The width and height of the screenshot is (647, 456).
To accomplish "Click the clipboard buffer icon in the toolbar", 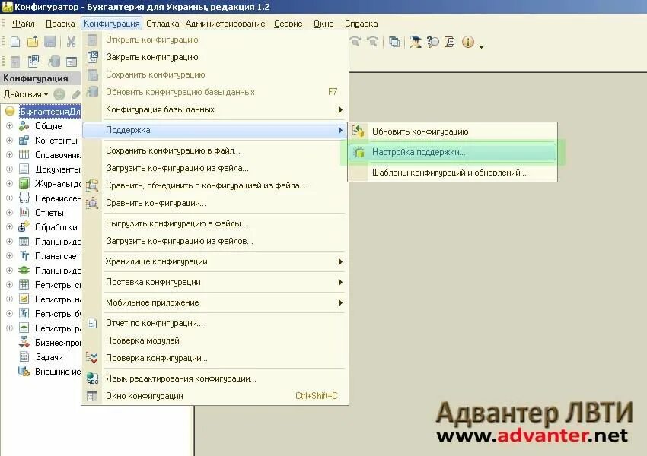I will tap(394, 42).
